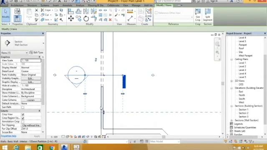Click the Size Crop icon
This screenshot has width=267, height=150.
pos(198,15)
